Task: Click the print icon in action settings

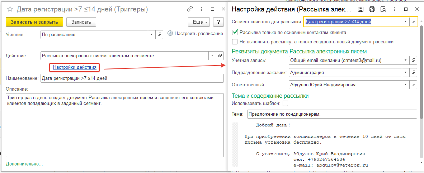Action: coord(372,9)
